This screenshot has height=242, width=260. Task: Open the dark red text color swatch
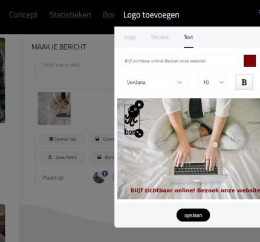250,61
